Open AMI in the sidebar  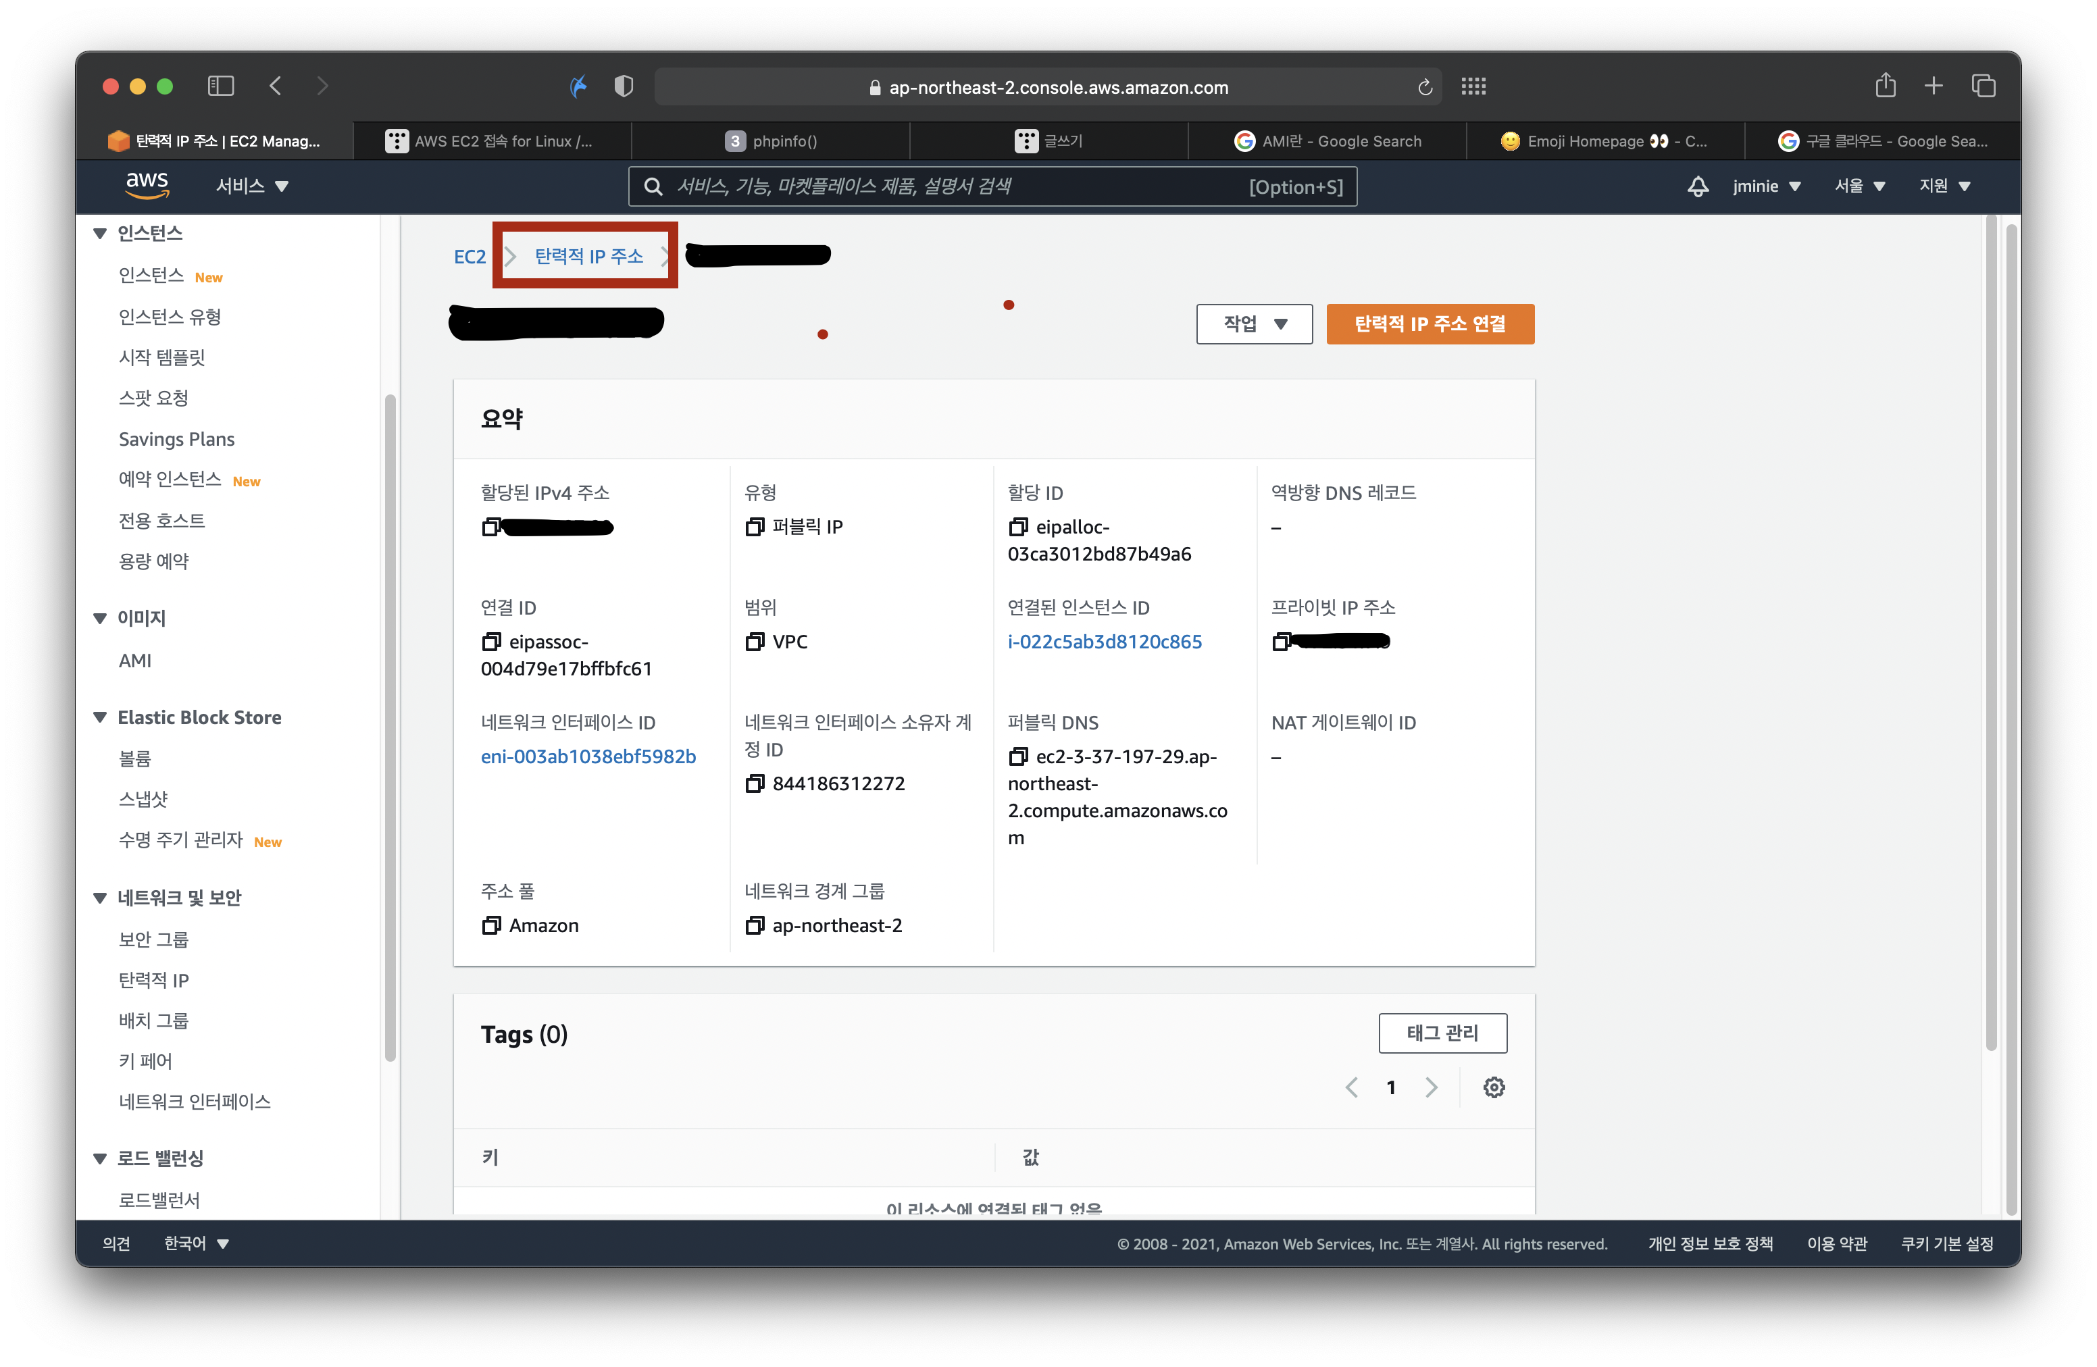click(135, 660)
